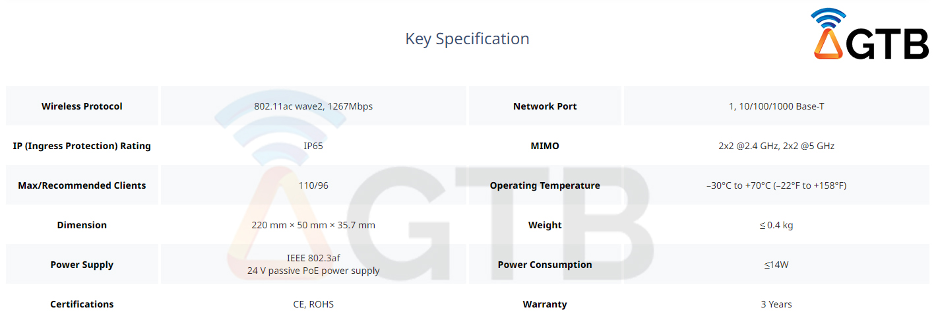
Task: Select the Wireless Protocol label cell
Action: (x=82, y=106)
